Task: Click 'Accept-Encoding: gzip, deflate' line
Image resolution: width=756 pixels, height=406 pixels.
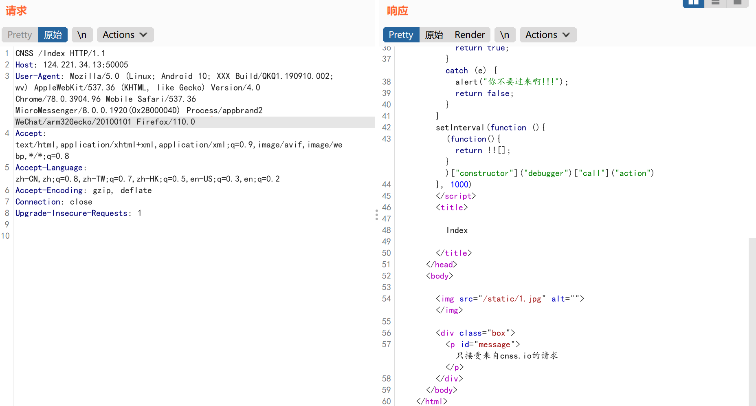Action: (x=84, y=190)
